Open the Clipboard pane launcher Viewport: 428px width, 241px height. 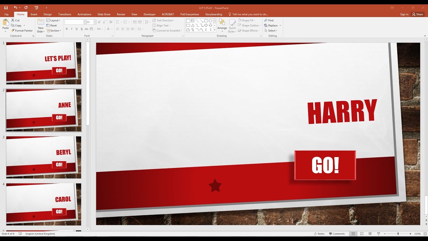point(33,36)
